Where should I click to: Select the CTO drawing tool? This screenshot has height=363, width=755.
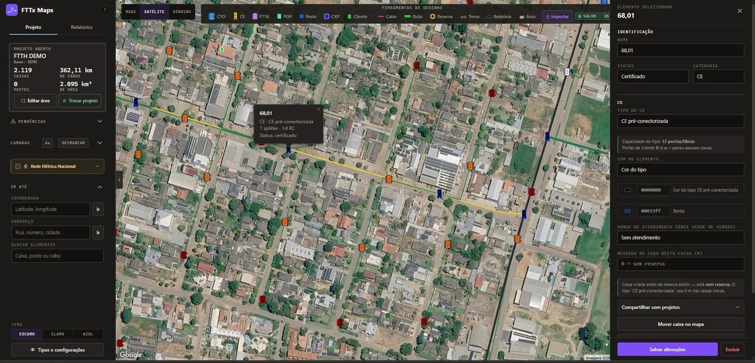(217, 17)
